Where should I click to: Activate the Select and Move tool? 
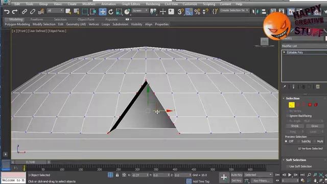tap(103, 11)
